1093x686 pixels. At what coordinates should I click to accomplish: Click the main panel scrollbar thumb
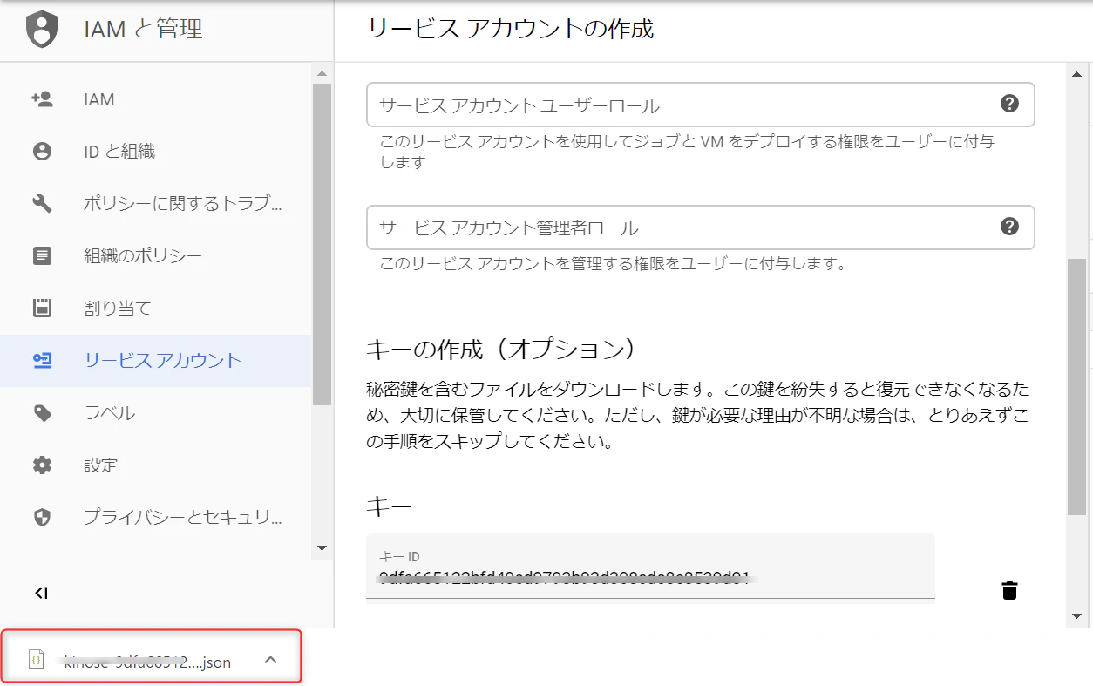(x=1078, y=386)
